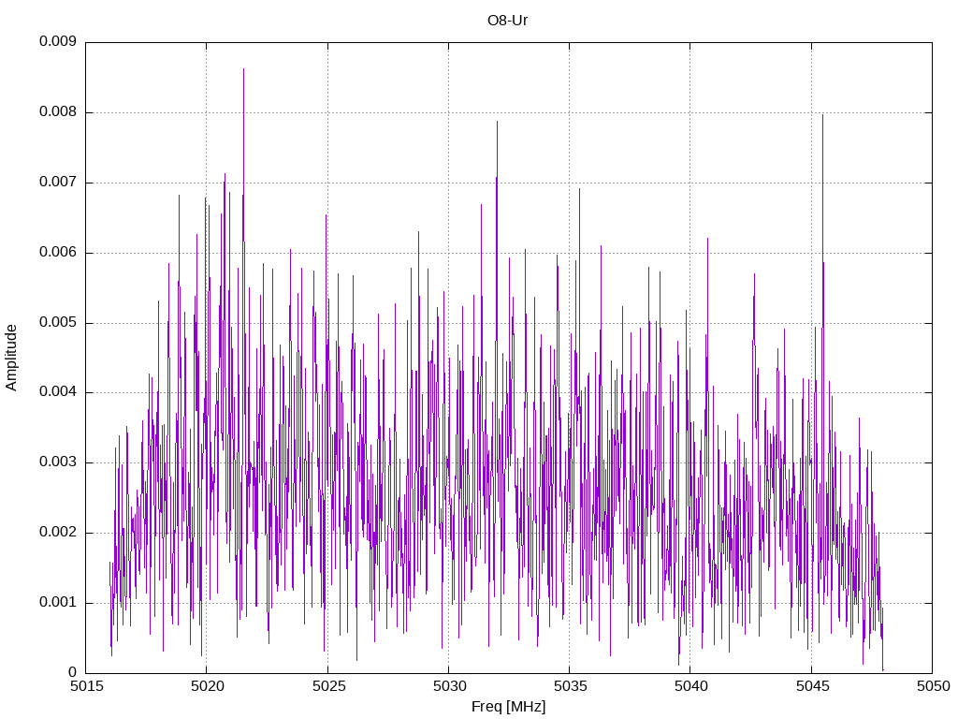
Task: Click the plot title O8-Ur
Action: [x=507, y=21]
